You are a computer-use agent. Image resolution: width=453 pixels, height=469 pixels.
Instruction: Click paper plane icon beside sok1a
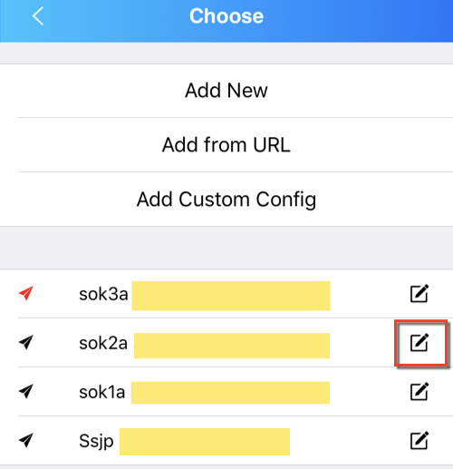click(26, 391)
